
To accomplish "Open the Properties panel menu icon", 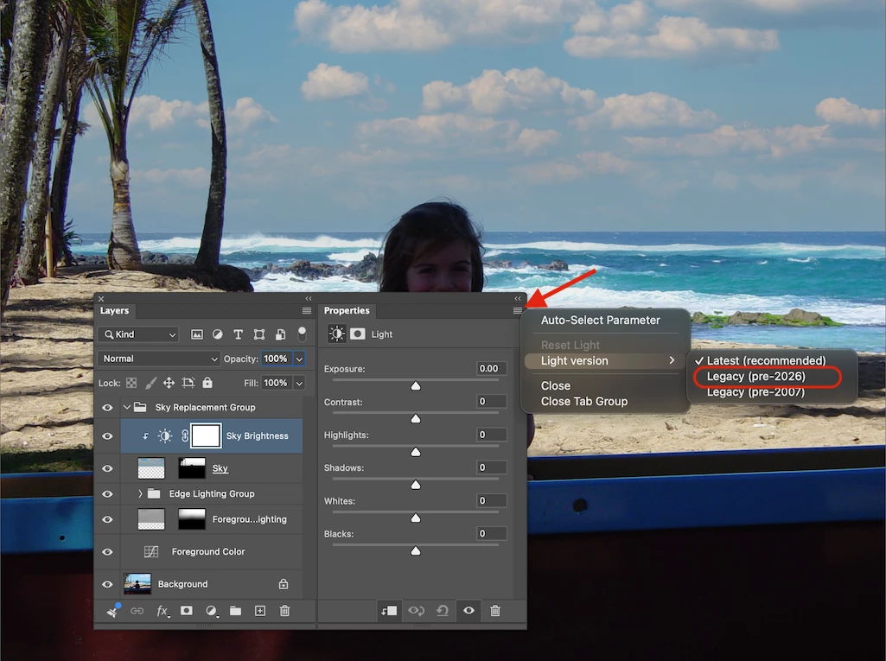I will [x=518, y=311].
